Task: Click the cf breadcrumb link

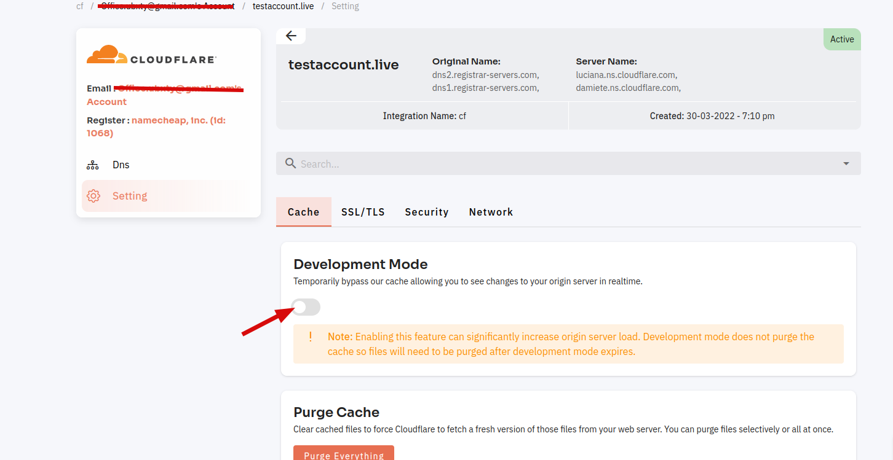Action: click(x=80, y=6)
